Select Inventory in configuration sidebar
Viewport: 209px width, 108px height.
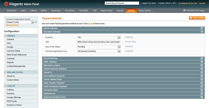pyautogui.click(x=21, y=94)
